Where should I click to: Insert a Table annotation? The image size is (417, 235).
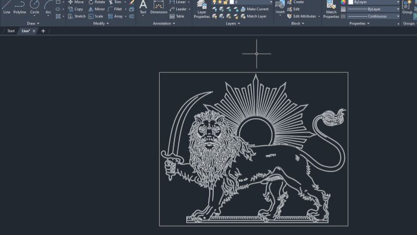tap(177, 16)
